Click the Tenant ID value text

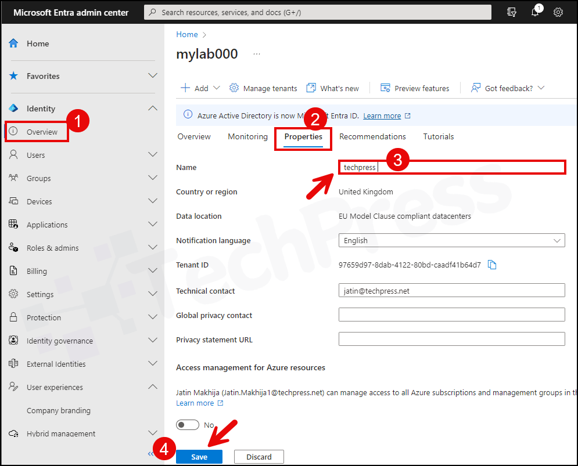click(x=410, y=265)
